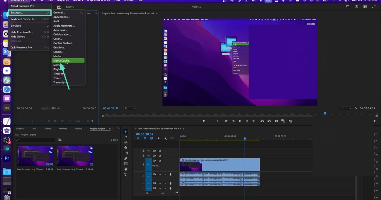Viewport: 381px width, 200px height.
Task: Mute audio track A1
Action: click(x=160, y=174)
